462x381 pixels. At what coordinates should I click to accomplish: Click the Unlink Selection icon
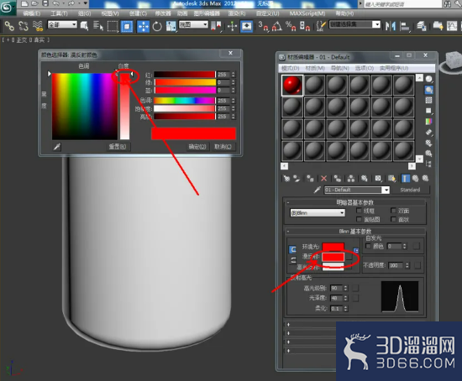coord(24,26)
